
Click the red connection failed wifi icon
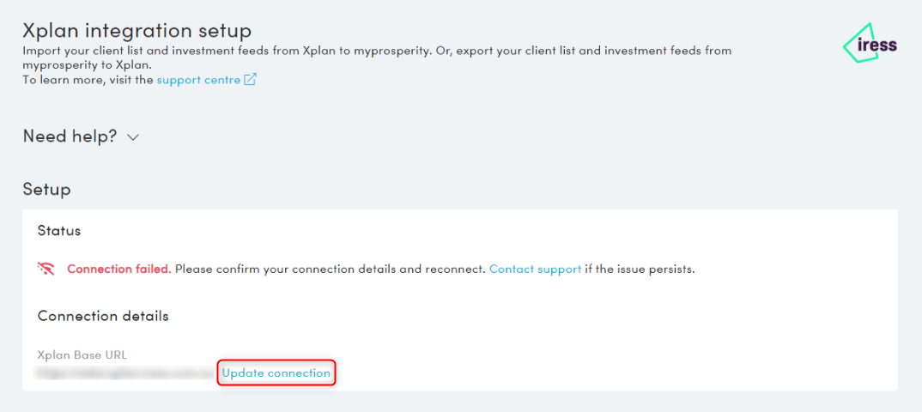point(46,269)
